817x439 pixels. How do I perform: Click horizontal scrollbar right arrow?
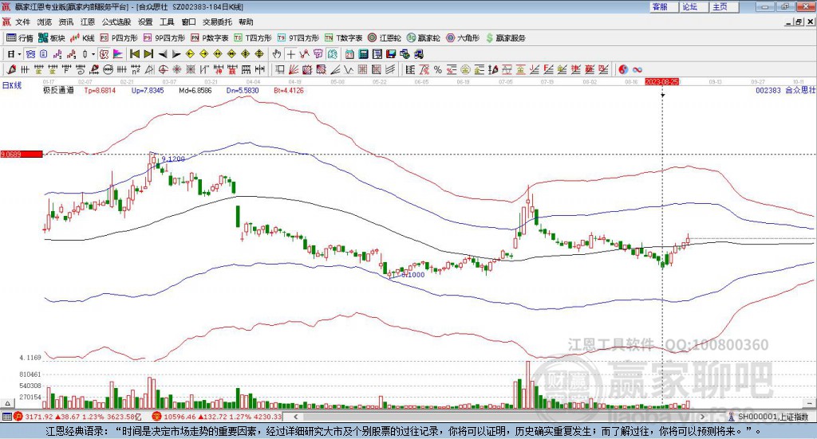(702, 417)
